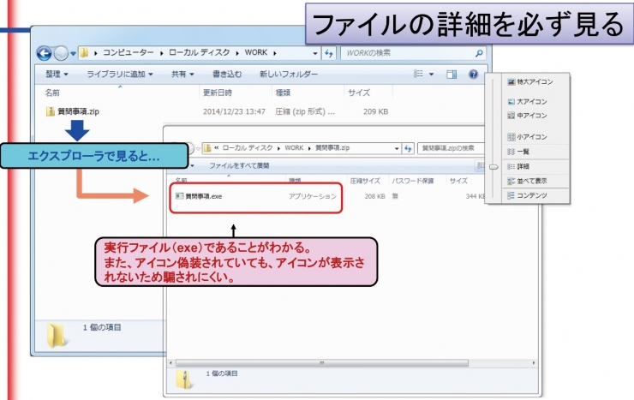
Task: Click the 質問事項.zip file icon
Action: pyautogui.click(x=51, y=111)
